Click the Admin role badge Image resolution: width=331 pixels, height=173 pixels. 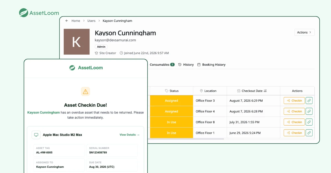101,47
